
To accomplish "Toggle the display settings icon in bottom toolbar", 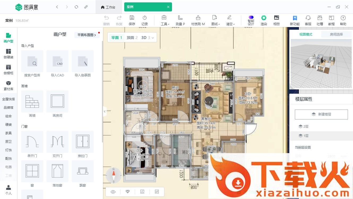I will coord(157,192).
